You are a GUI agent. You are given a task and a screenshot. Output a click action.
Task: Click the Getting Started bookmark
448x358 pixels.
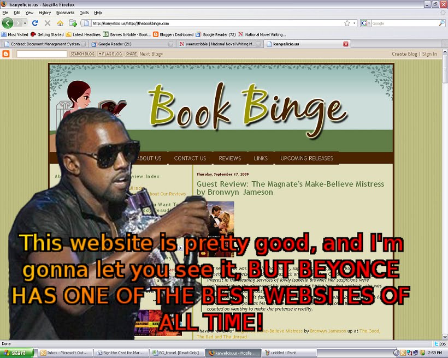click(47, 34)
